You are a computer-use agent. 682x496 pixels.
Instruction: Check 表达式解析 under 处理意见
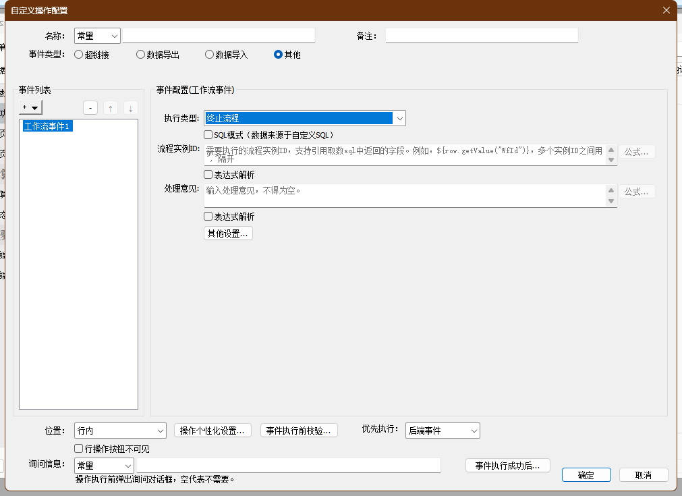(208, 217)
